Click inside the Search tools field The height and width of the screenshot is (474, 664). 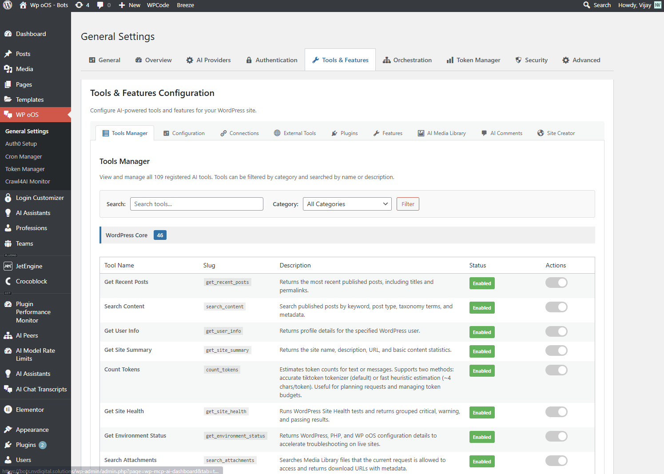pyautogui.click(x=196, y=203)
